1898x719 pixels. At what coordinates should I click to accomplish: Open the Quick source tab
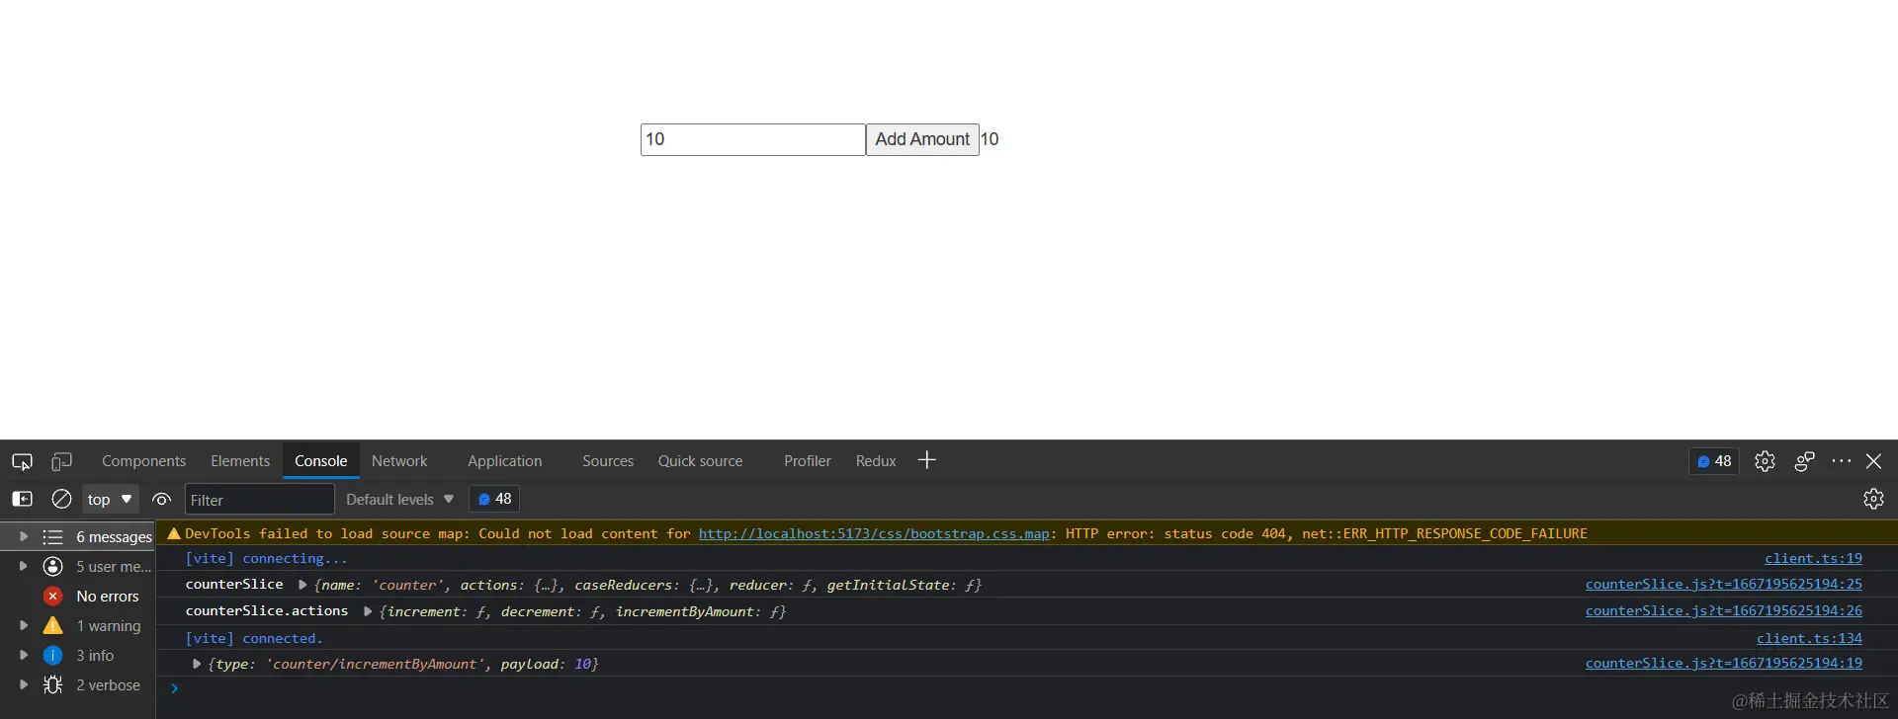tap(700, 461)
